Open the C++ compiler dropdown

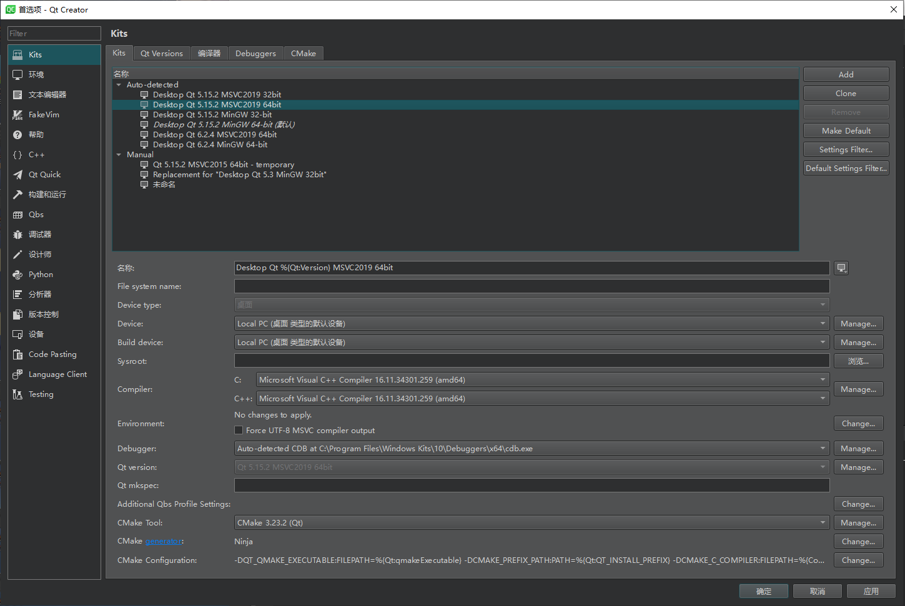point(543,399)
